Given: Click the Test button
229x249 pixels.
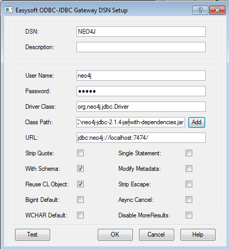Looking at the screenshot, I should [33, 235].
